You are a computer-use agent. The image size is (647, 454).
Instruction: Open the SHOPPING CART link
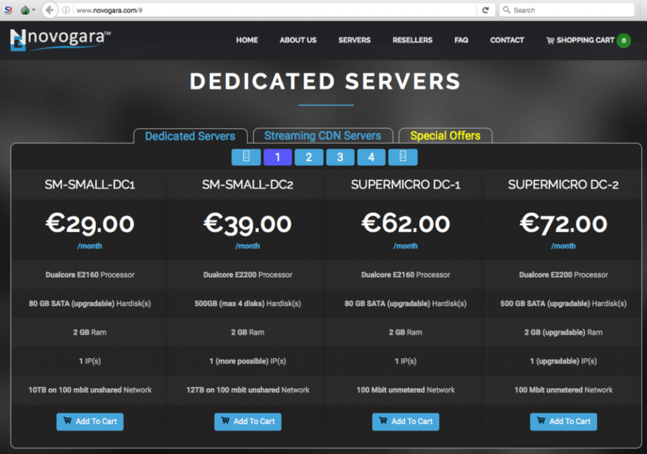[585, 40]
